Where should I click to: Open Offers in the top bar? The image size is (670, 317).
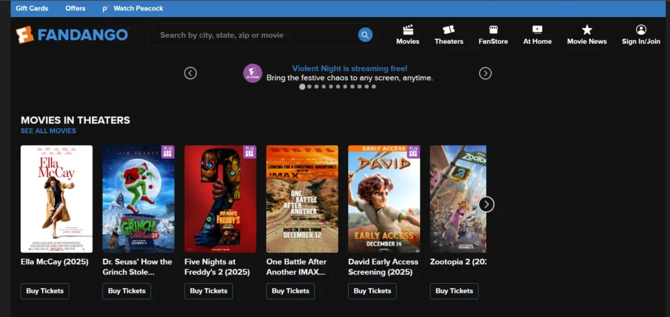coord(75,8)
